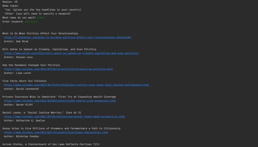
Task: Click headline 'Private Insurance Wins in Democrats' First Try'
Action: [59, 97]
